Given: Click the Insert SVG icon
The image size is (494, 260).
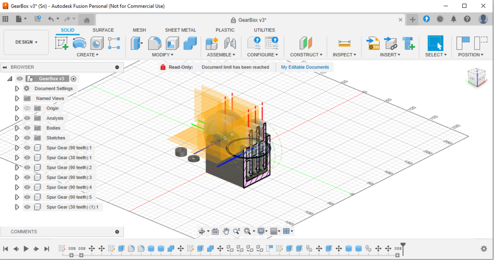Looking at the screenshot, I should [373, 43].
